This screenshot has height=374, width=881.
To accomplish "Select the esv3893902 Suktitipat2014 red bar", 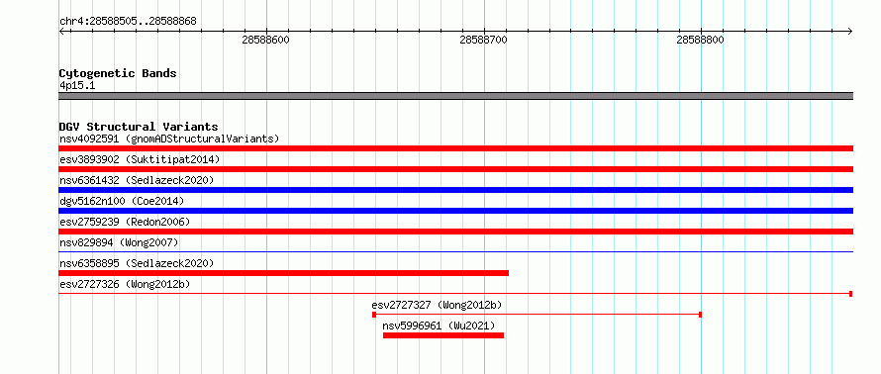I will click(x=455, y=169).
